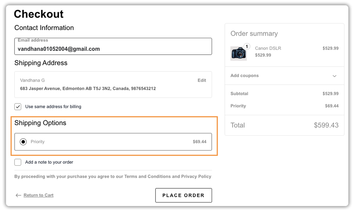The height and width of the screenshot is (211, 354).
Task: Click the Subtotal row showing $529.99
Action: (284, 94)
